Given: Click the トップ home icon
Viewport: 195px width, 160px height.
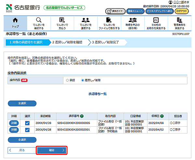Looking at the screenshot, I should point(15,20).
